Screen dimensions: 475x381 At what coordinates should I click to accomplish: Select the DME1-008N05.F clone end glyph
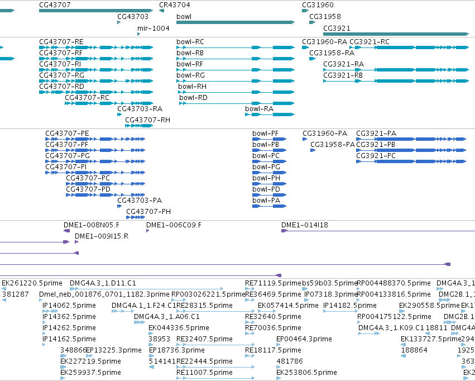(x=66, y=231)
